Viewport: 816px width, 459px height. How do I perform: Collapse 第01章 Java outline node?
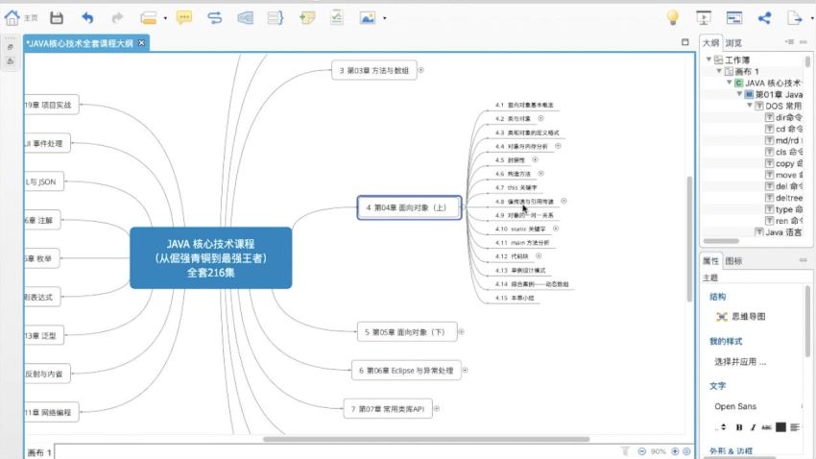(x=739, y=94)
